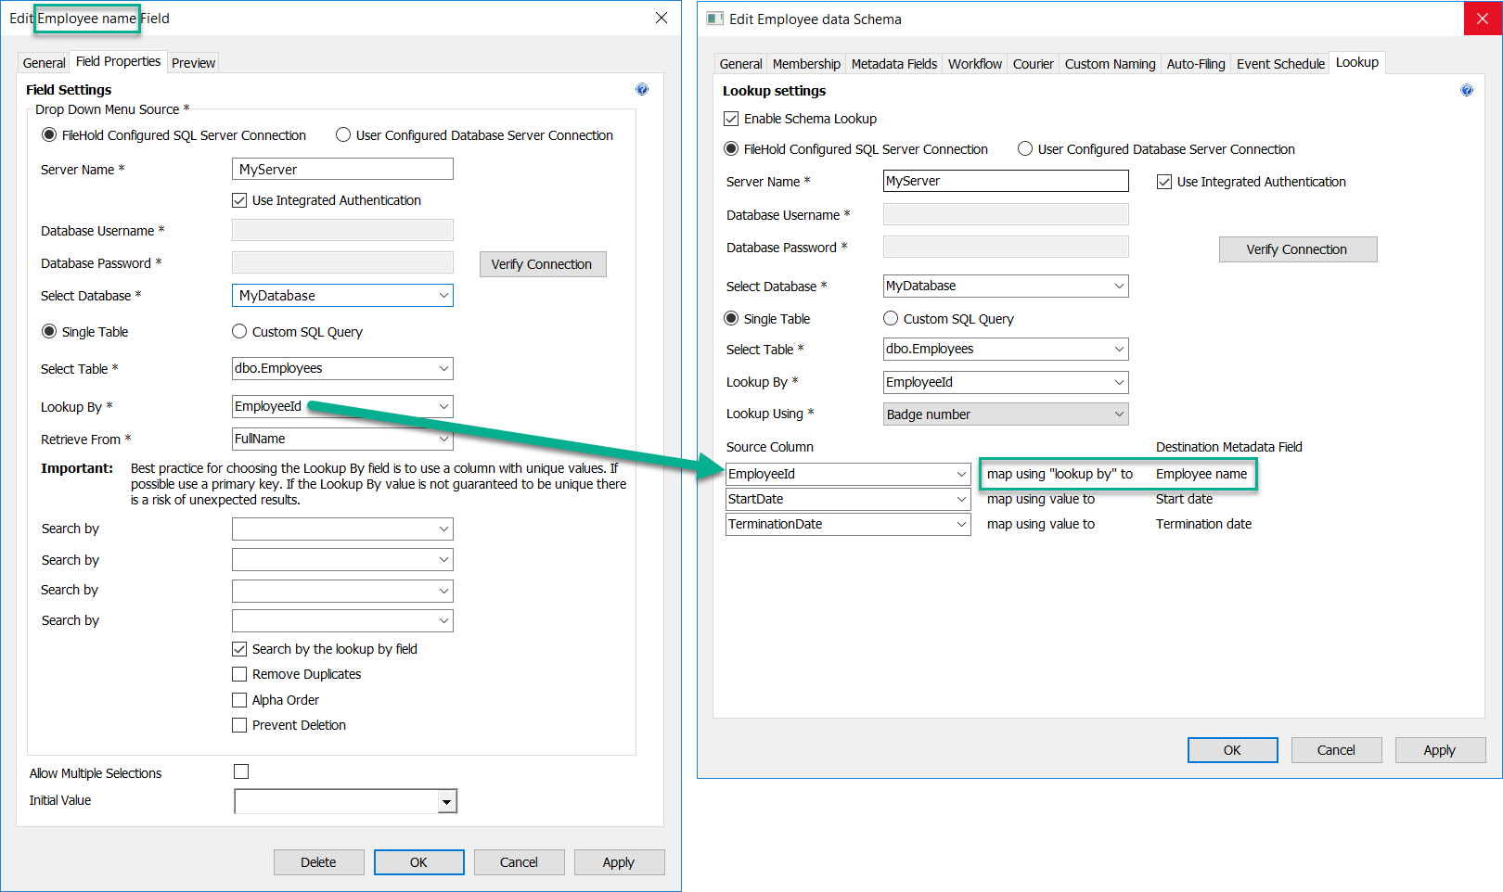Viewport: 1503px width, 892px height.
Task: Open the Workflow tab
Action: point(974,63)
